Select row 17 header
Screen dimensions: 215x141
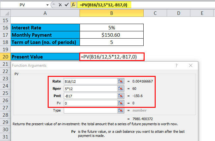(5, 35)
